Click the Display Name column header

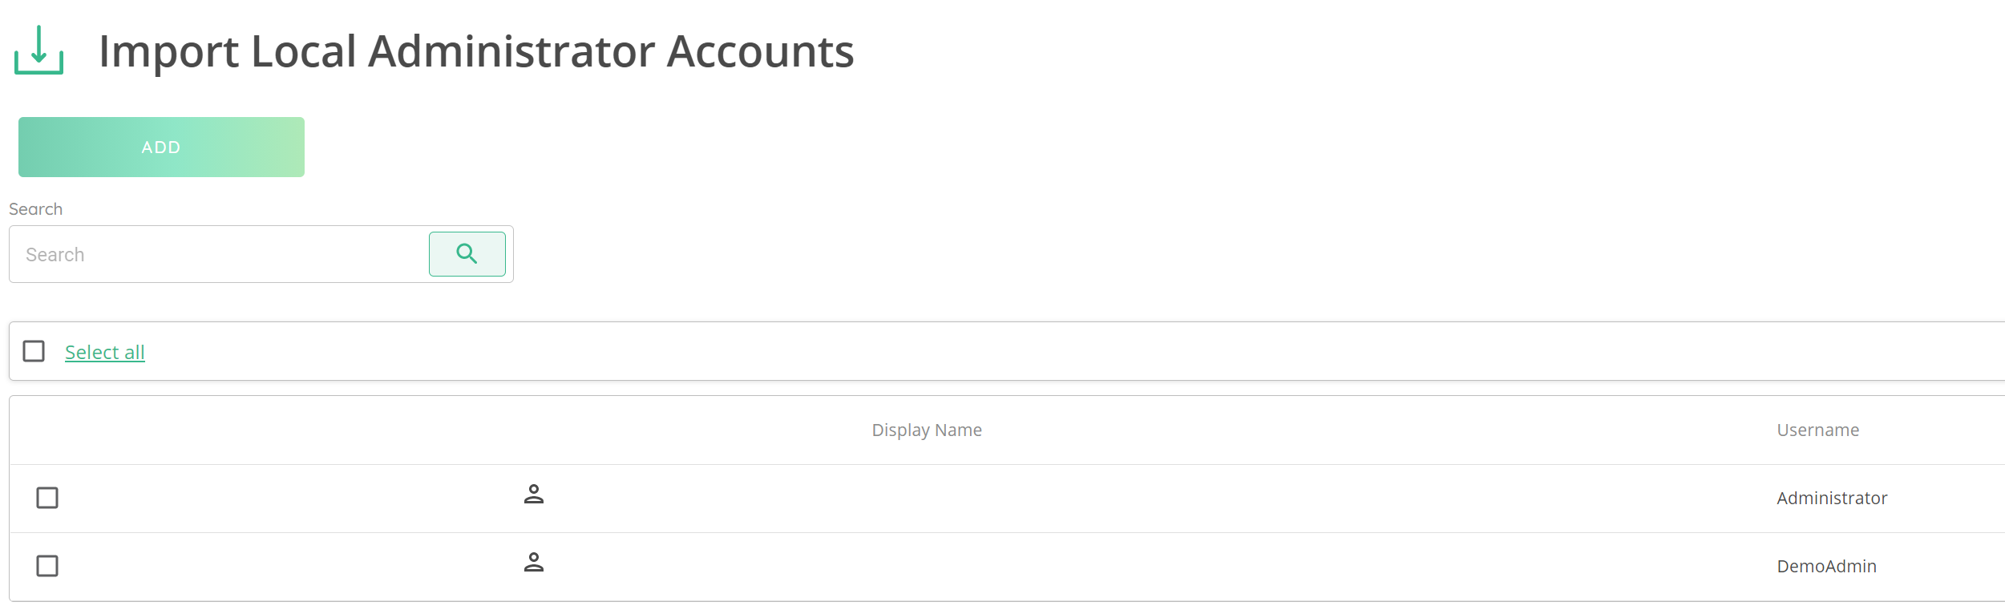(x=926, y=430)
